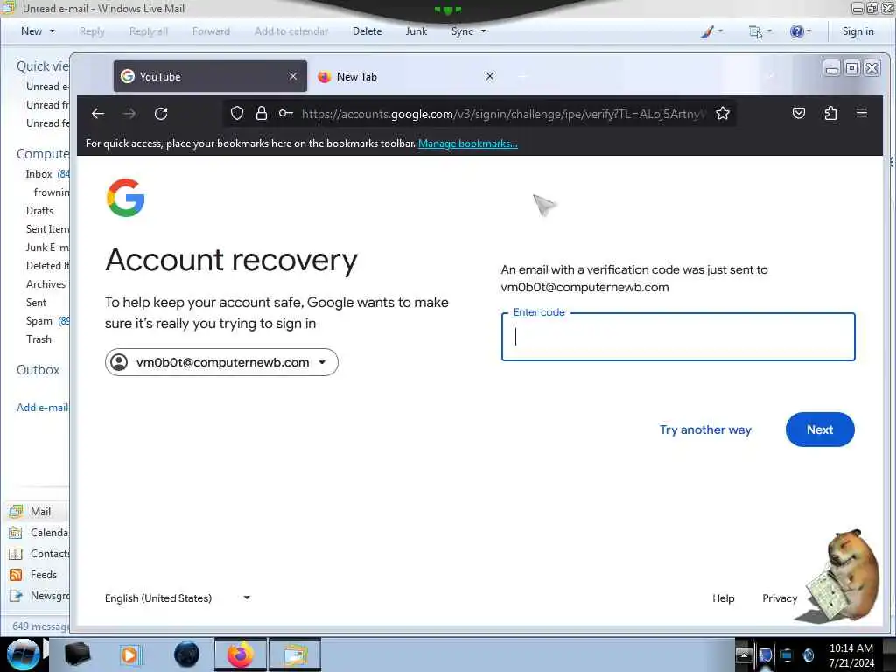This screenshot has height=672, width=896.
Task: Switch to Newsgroups view in Live Mail
Action: coord(38,596)
